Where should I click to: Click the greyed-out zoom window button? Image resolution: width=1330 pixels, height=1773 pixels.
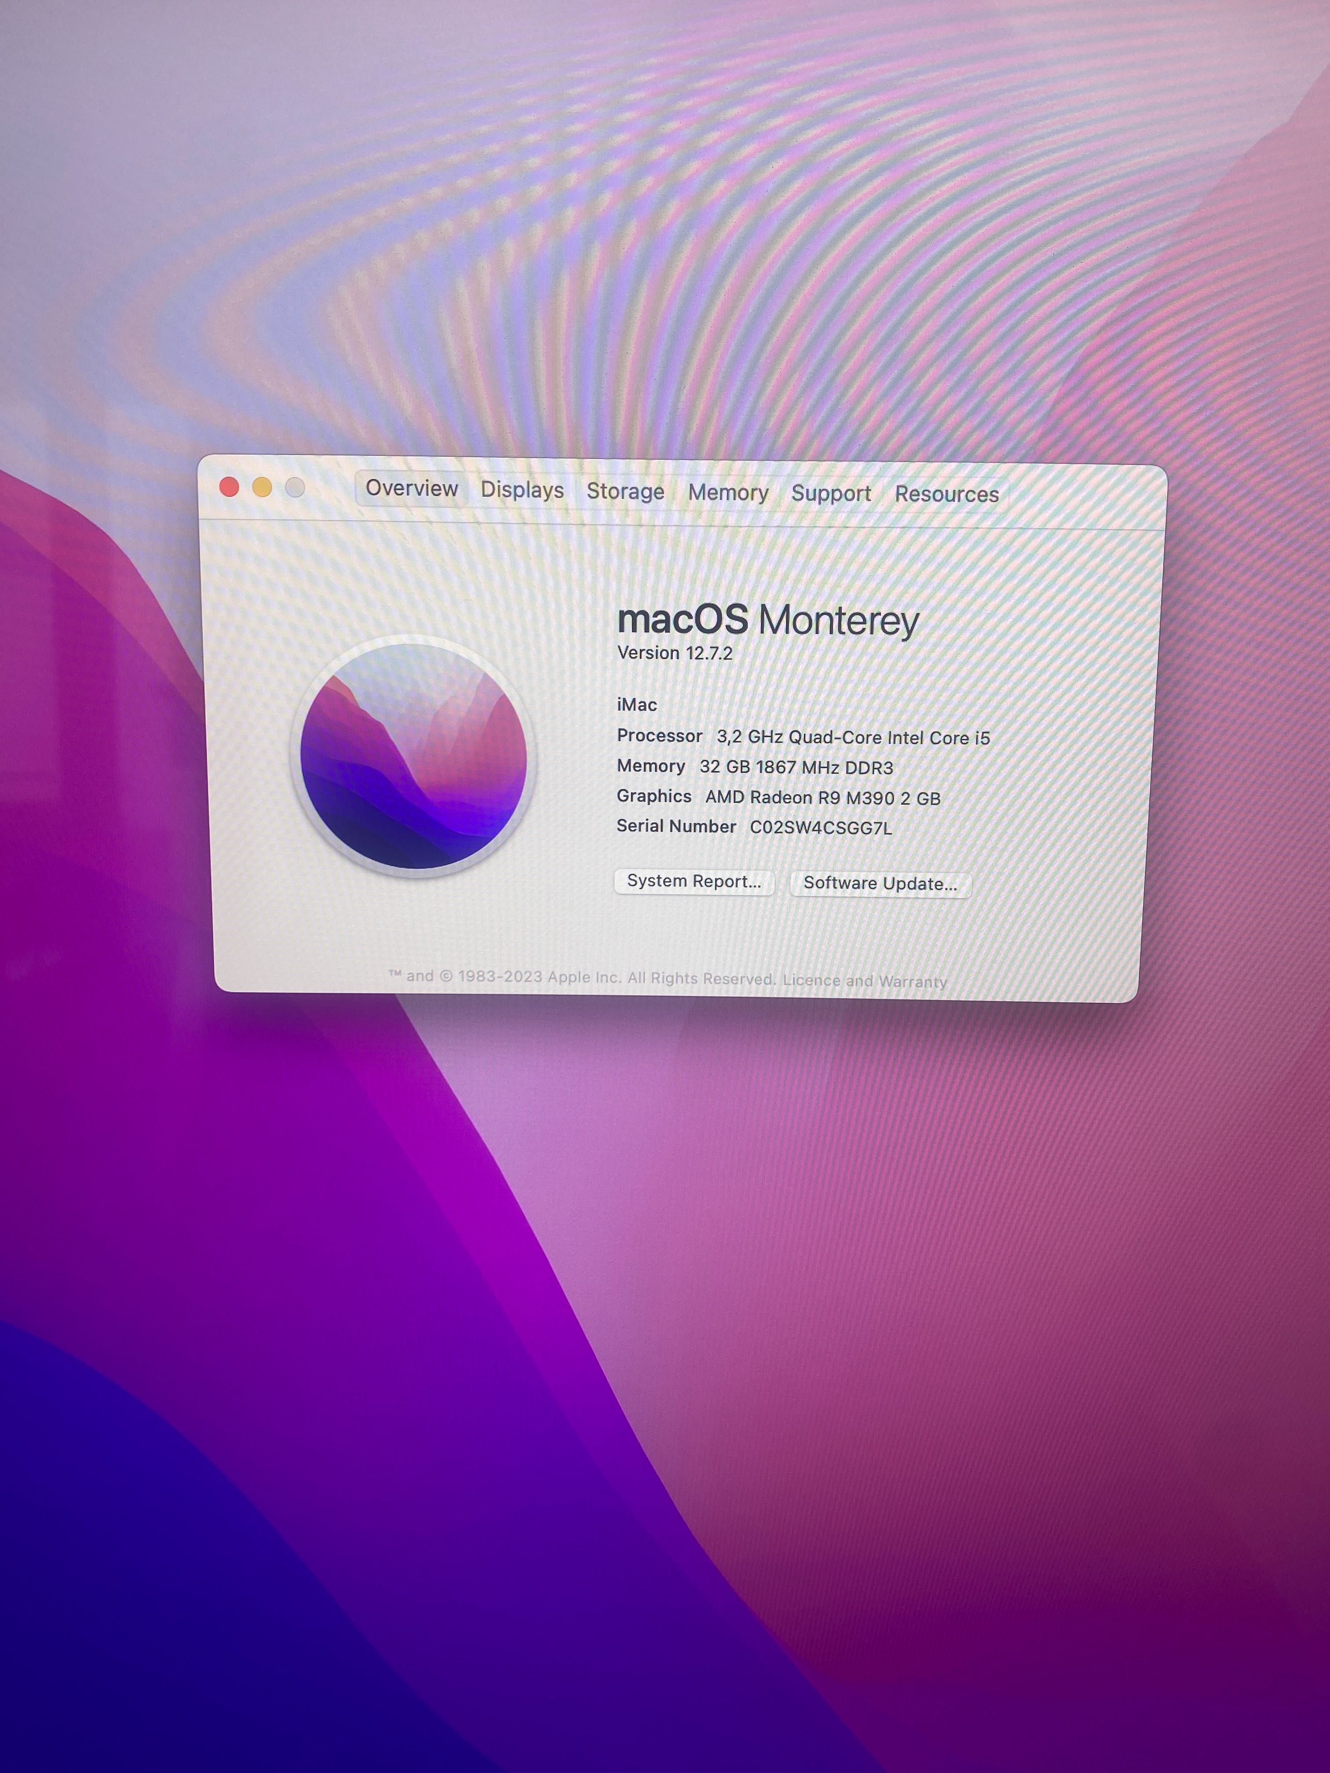click(x=295, y=487)
